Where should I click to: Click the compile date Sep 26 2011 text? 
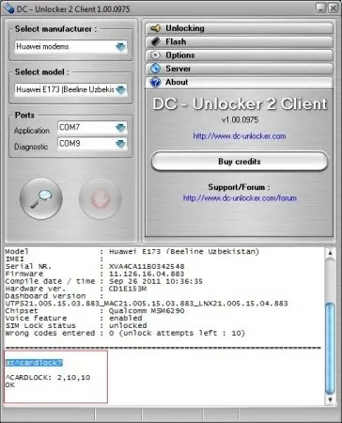156,281
